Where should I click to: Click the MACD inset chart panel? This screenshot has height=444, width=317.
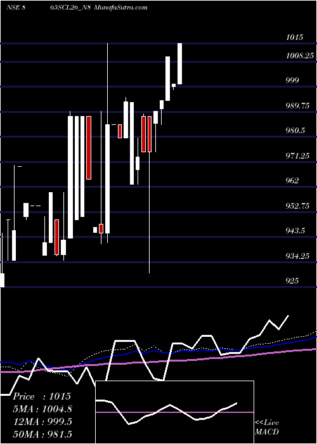[x=174, y=412]
